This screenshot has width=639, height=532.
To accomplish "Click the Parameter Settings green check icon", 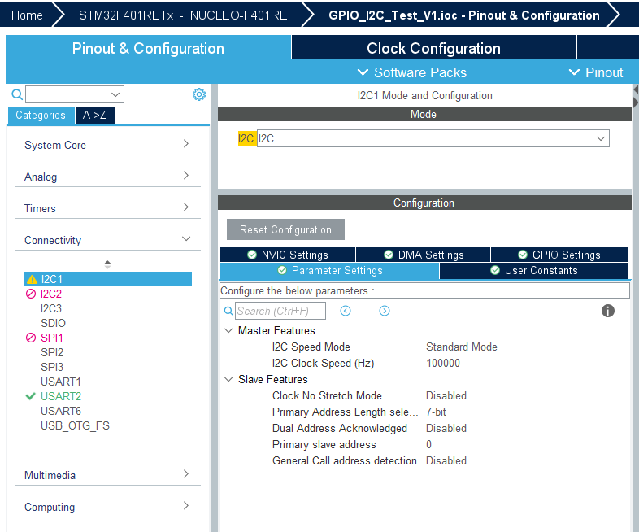I will tap(282, 270).
